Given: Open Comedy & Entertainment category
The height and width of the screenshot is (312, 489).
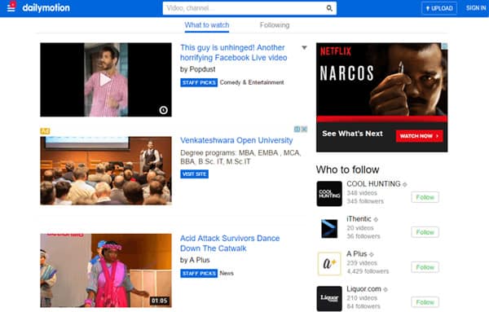Looking at the screenshot, I should pyautogui.click(x=252, y=82).
